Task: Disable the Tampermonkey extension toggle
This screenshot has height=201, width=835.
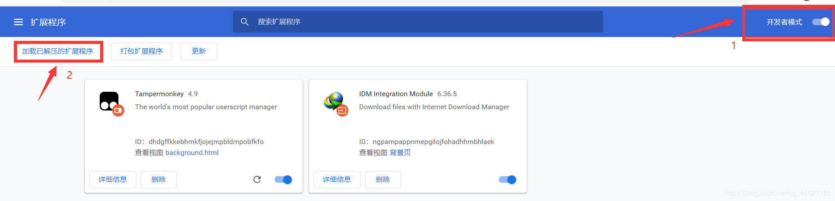Action: point(283,180)
